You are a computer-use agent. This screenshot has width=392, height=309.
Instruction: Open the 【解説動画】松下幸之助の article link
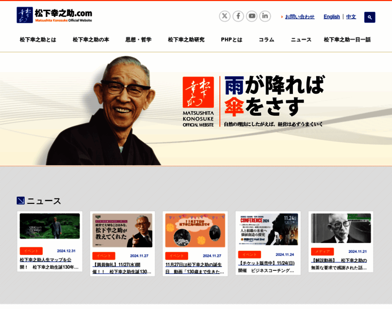click(x=339, y=264)
